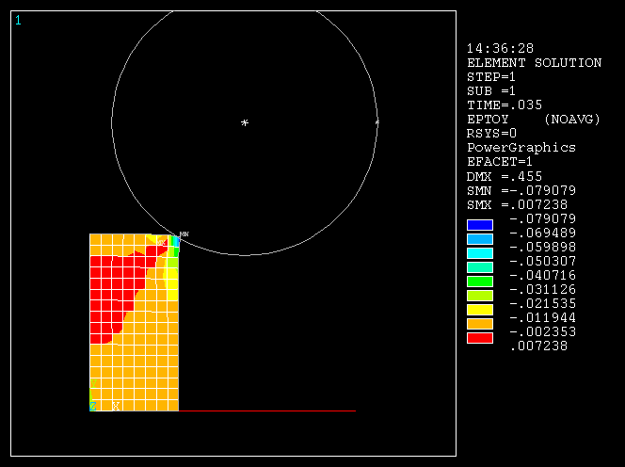Select the green legend color swatch
Viewport: 625px width, 467px height.
[x=480, y=281]
